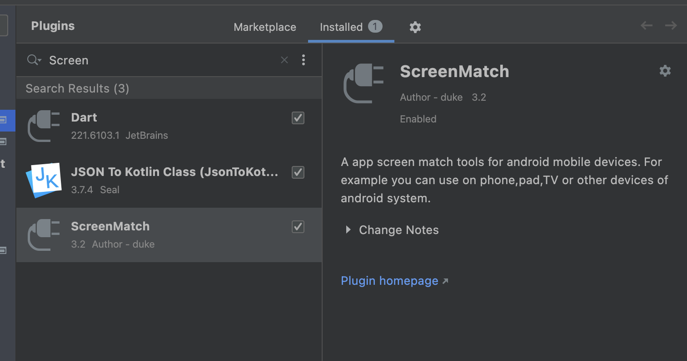
Task: Switch to the Marketplace tab
Action: click(x=265, y=27)
